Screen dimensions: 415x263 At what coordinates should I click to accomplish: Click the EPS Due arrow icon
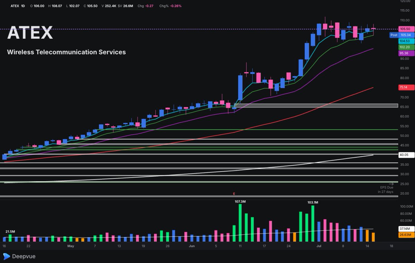pyautogui.click(x=391, y=184)
